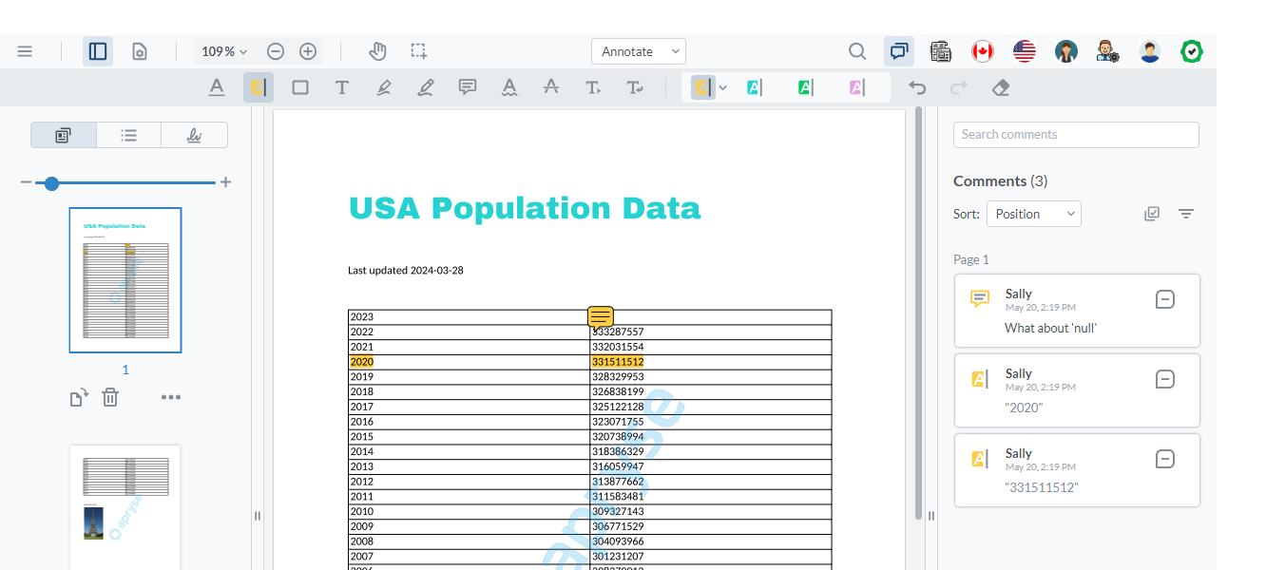The height and width of the screenshot is (570, 1266).
Task: Select the marquee selection tool
Action: click(x=418, y=51)
